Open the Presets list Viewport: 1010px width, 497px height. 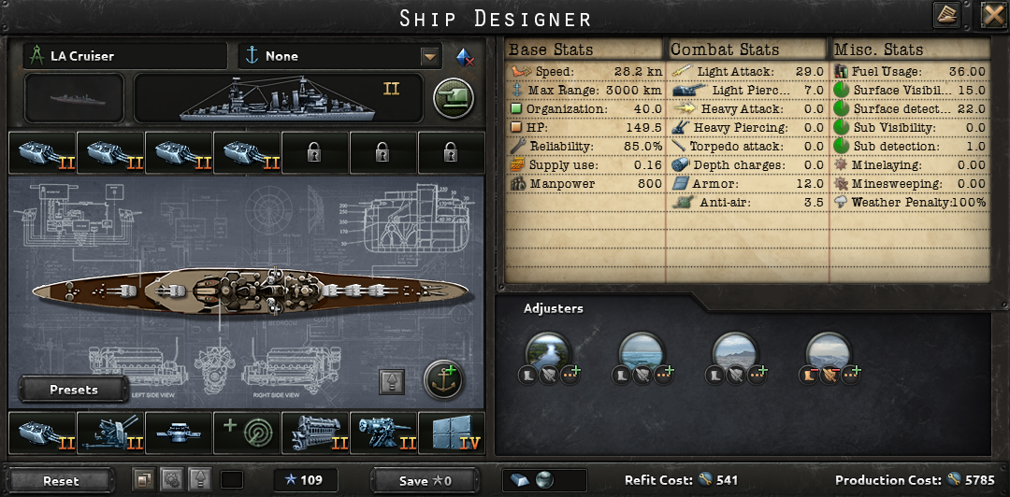(x=74, y=390)
